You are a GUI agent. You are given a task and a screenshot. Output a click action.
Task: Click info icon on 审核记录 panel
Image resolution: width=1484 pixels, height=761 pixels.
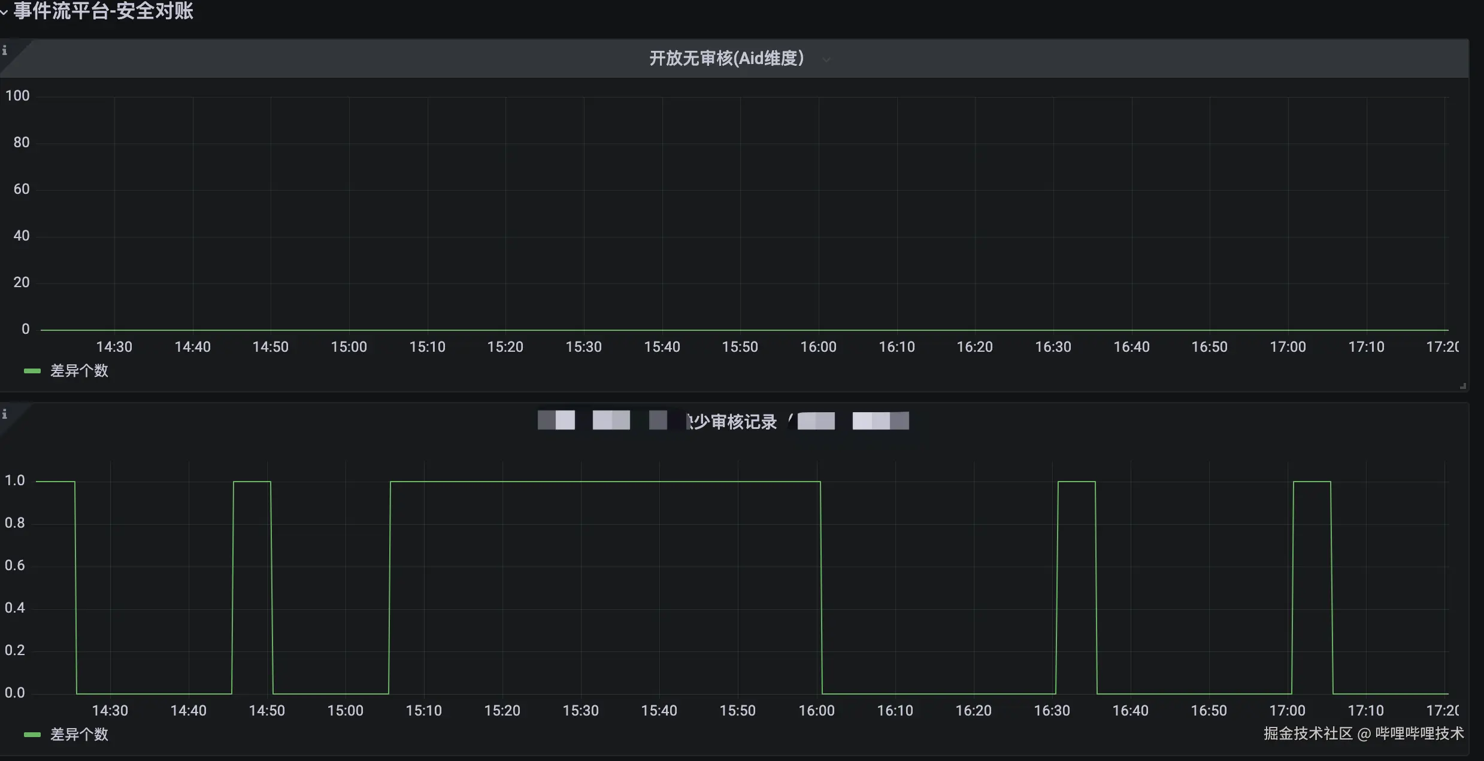(5, 414)
